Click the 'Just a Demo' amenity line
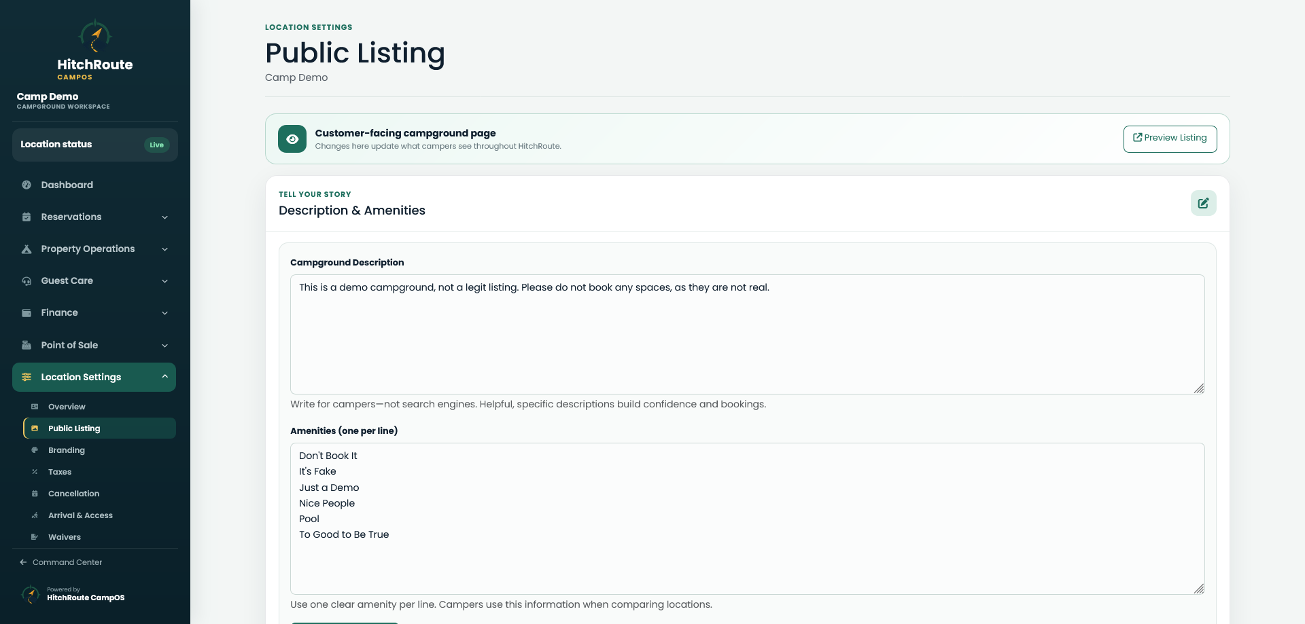 coord(329,488)
